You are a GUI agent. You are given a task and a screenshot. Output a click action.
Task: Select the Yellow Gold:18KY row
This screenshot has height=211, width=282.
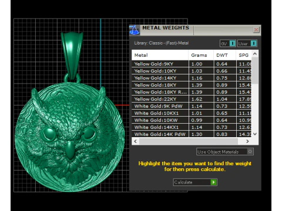click(192, 85)
